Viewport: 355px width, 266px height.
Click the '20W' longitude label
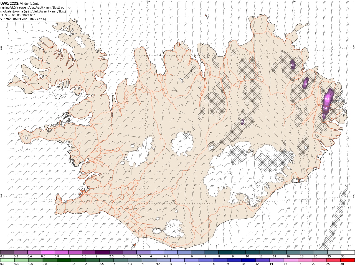coord(148,1)
